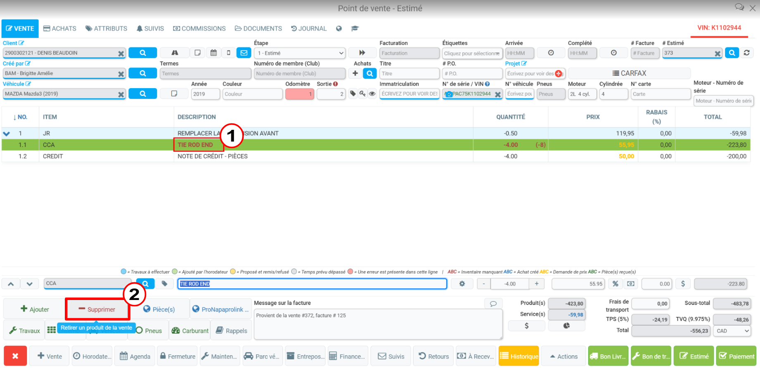Sort by the NO. column header
Viewport: 760px width, 368px height.
[20, 117]
